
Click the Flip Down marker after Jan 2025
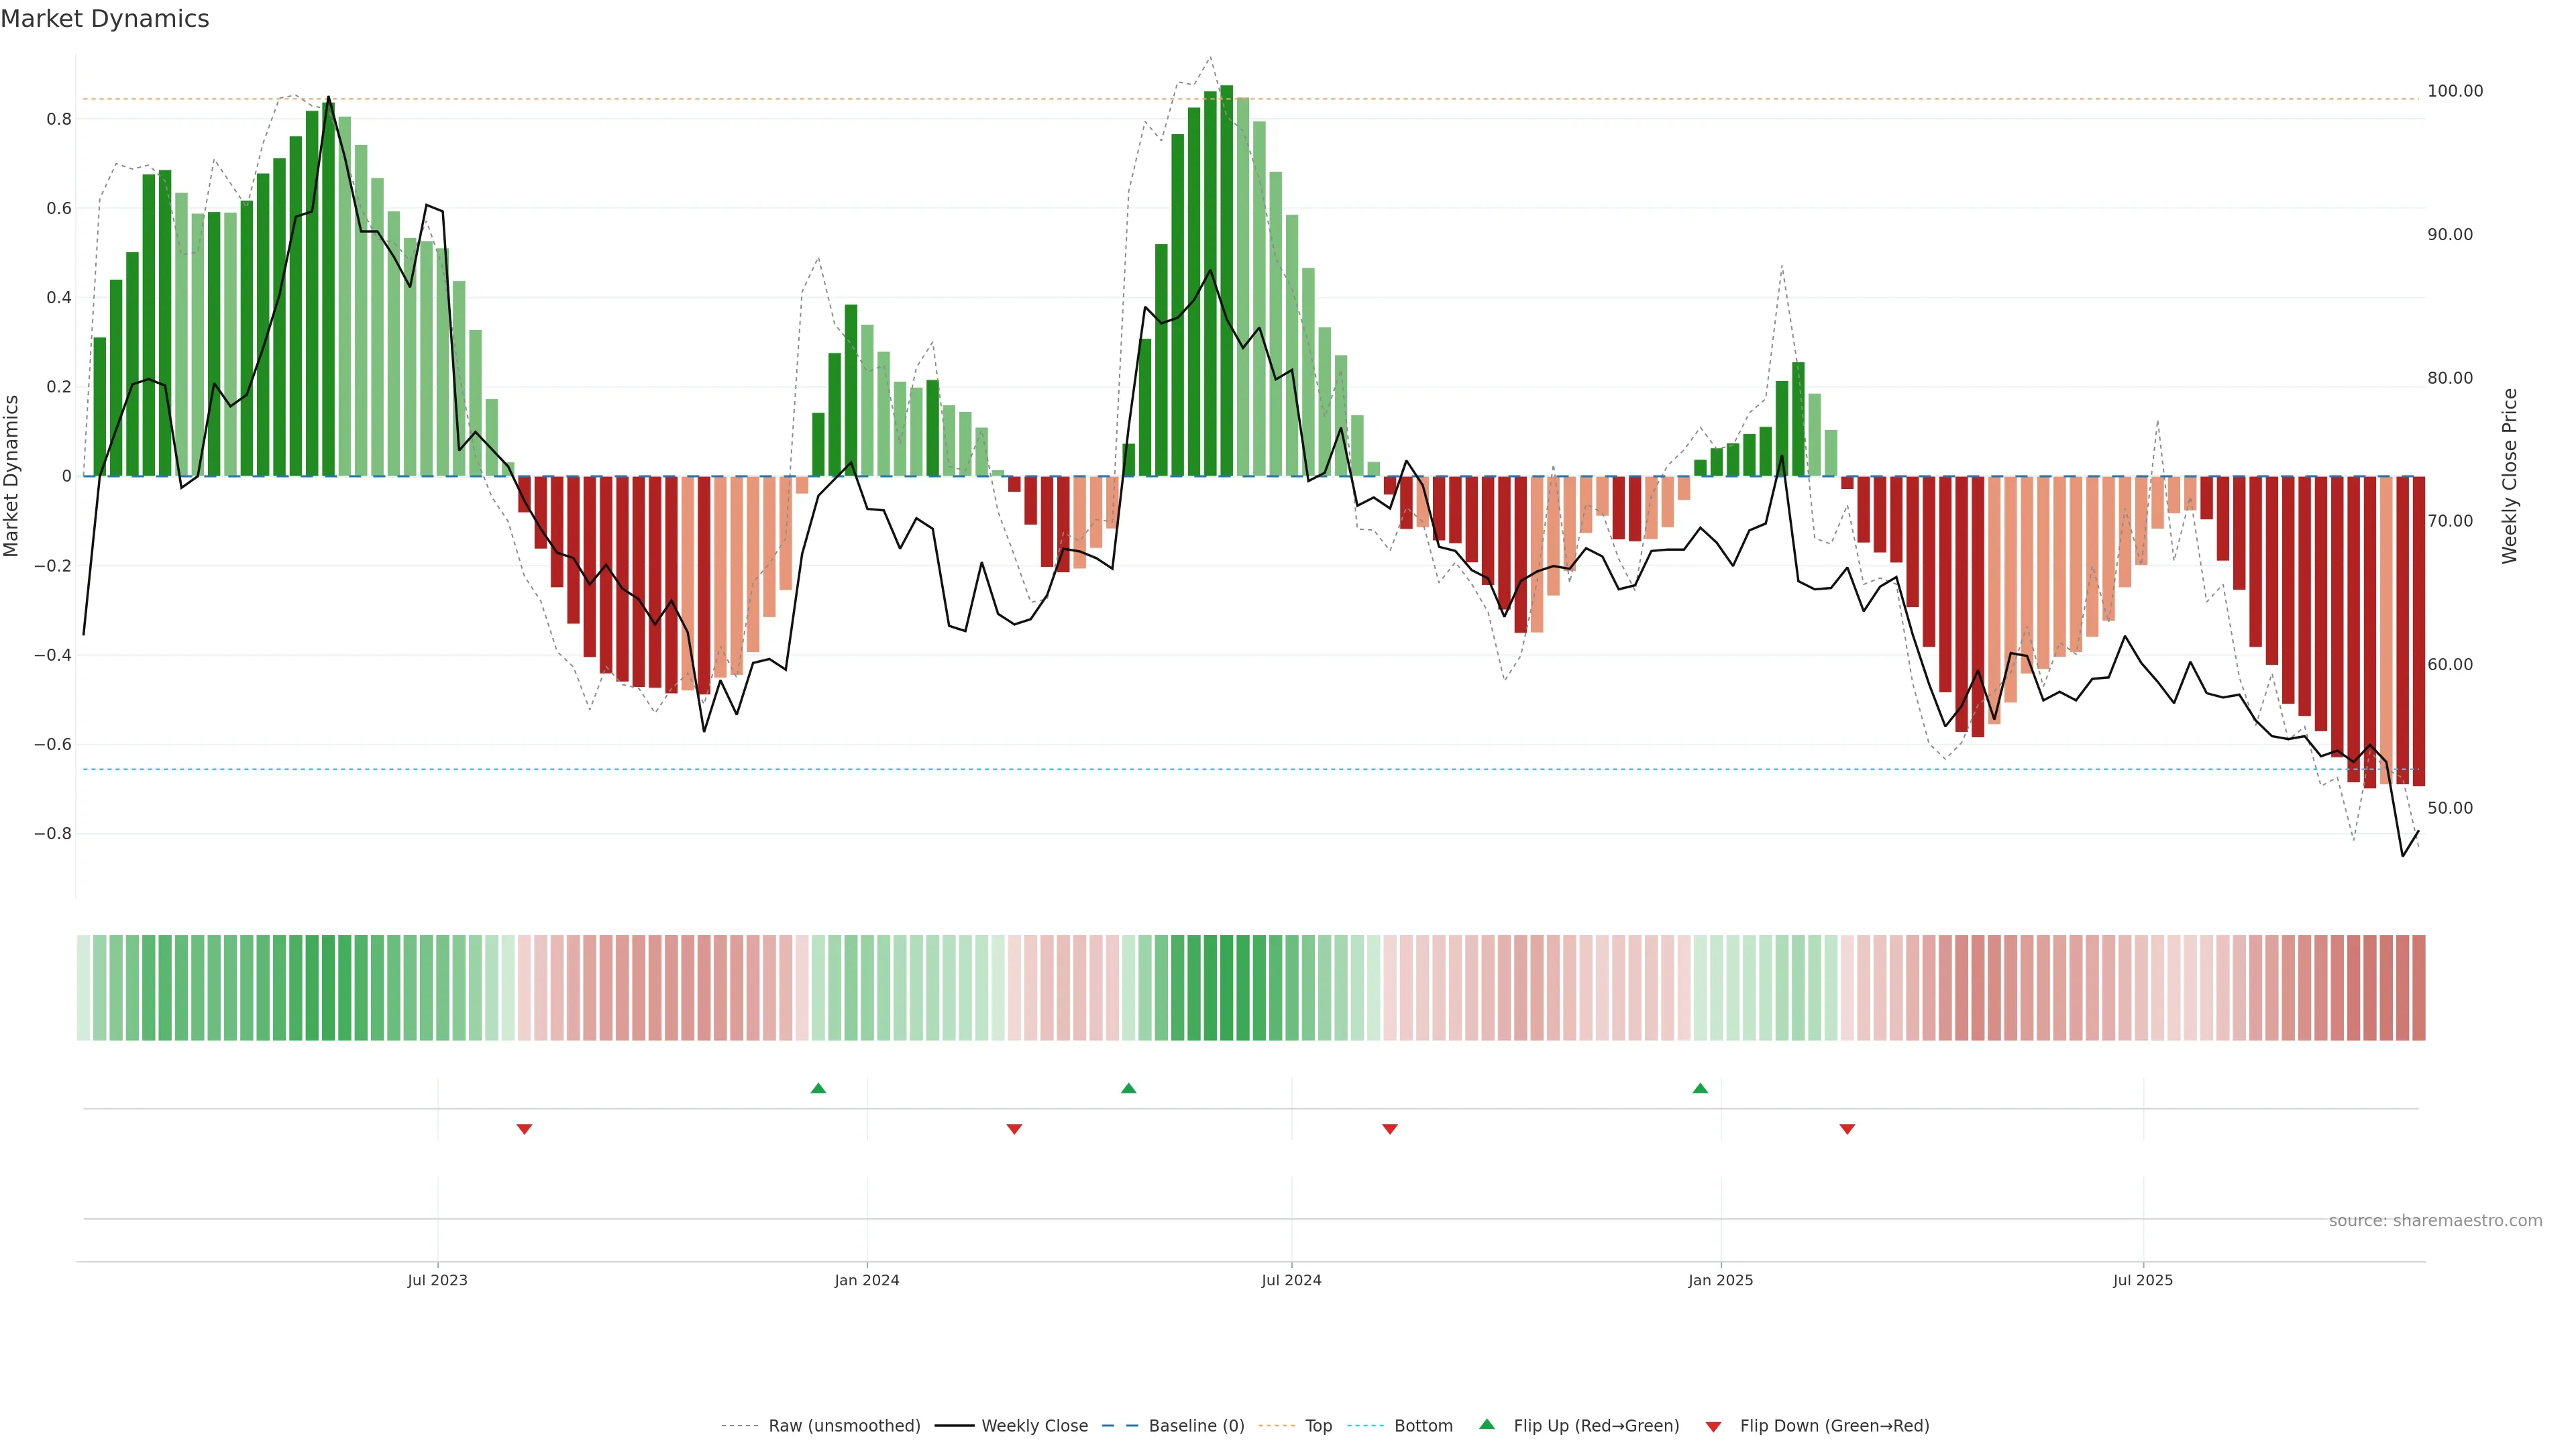(1847, 1129)
